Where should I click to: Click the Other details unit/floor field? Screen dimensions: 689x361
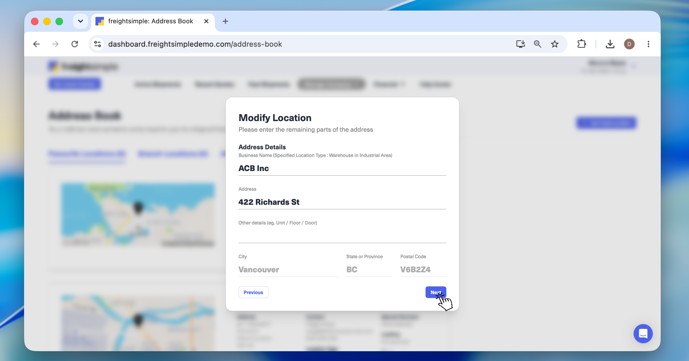(342, 236)
